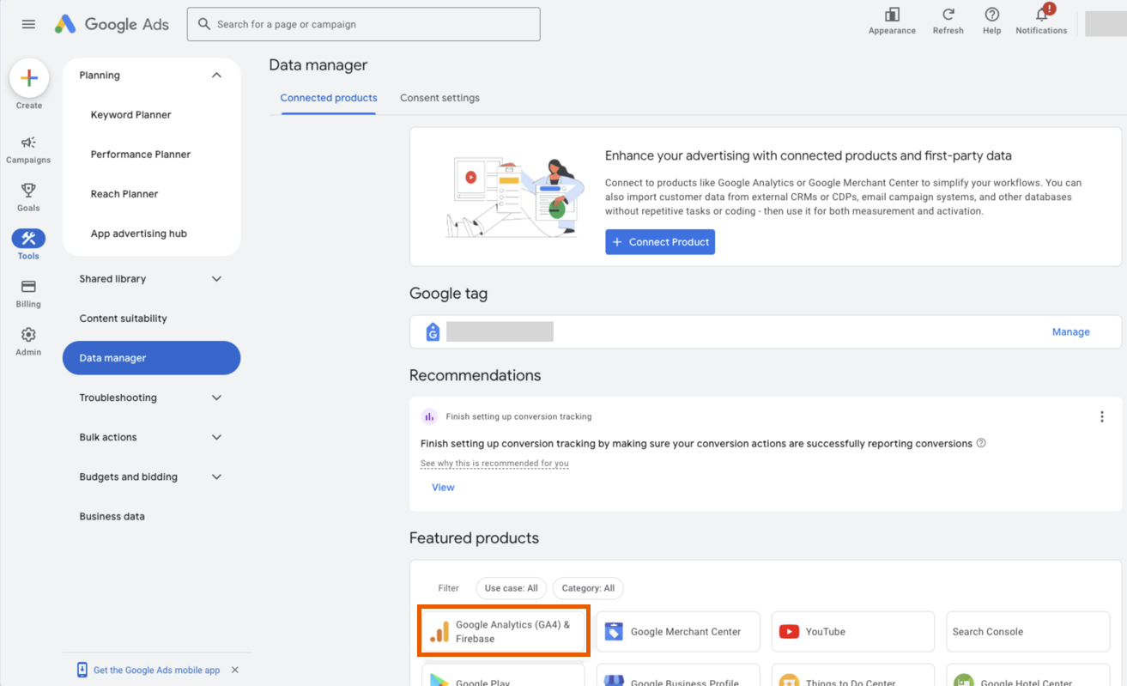The width and height of the screenshot is (1127, 686).
Task: Click the Connect Product button
Action: 660,242
